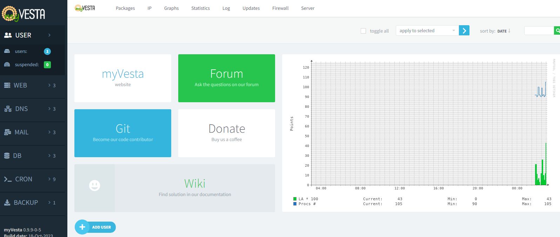Click the blue arrow apply button

click(x=464, y=30)
